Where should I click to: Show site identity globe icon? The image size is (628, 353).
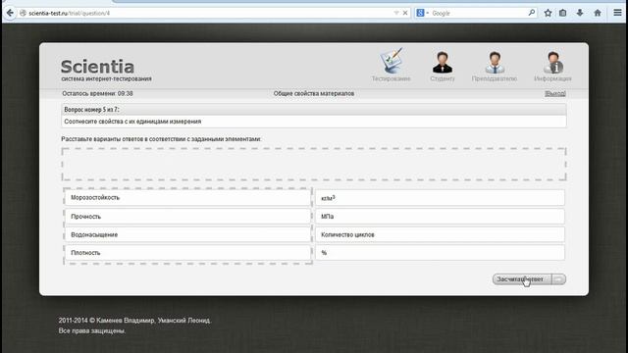tap(23, 13)
